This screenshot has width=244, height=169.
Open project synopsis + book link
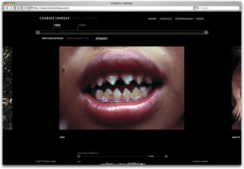click(78, 38)
